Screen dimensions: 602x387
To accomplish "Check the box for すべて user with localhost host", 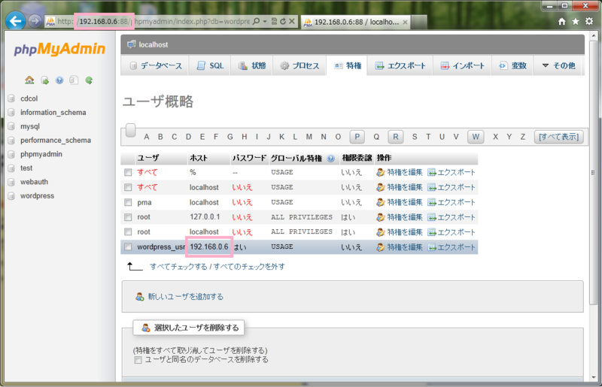I will tap(128, 188).
